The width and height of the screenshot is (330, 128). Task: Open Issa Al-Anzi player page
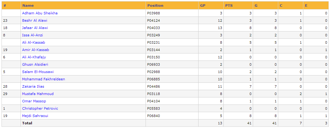pos(32,35)
